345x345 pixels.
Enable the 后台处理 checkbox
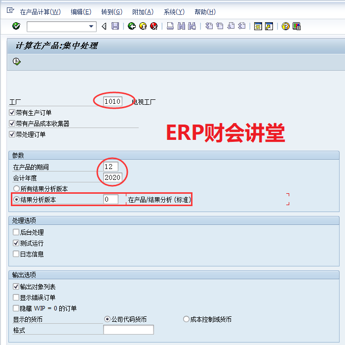(16, 232)
